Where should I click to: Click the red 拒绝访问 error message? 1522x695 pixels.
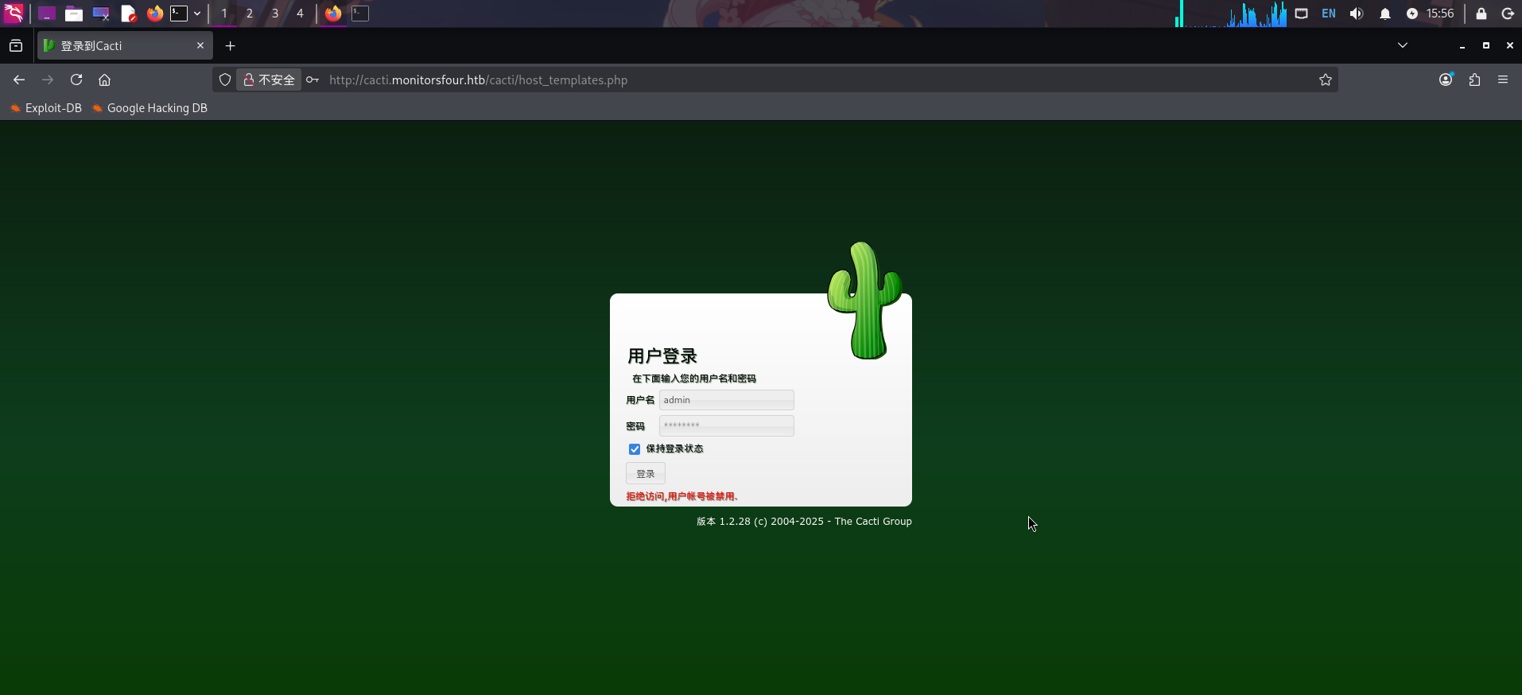(682, 496)
